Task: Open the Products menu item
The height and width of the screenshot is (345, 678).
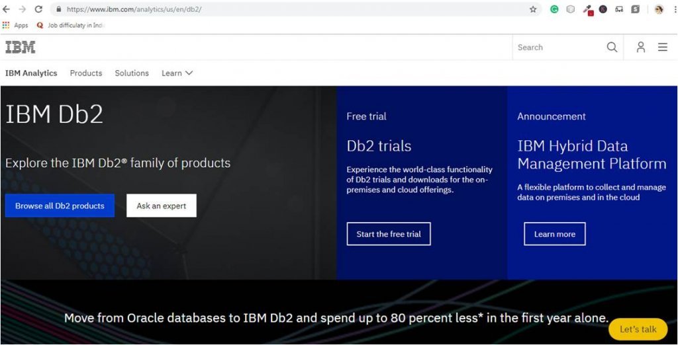Action: (x=86, y=73)
